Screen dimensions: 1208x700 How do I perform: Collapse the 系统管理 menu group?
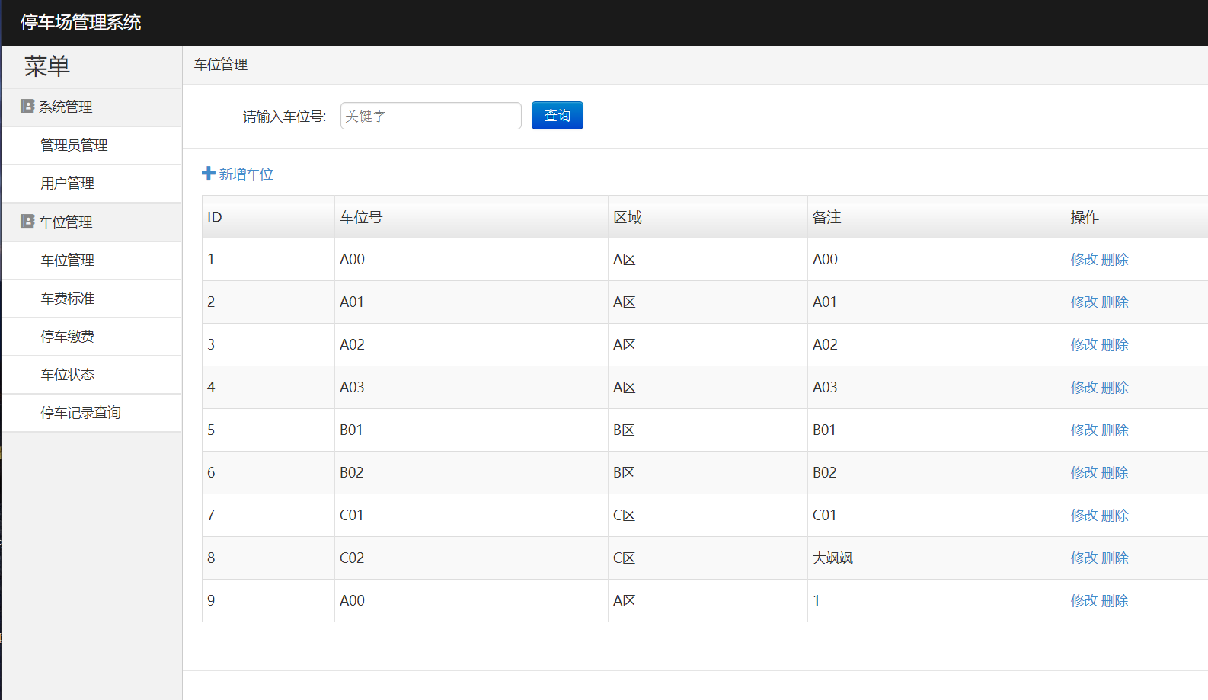click(91, 107)
